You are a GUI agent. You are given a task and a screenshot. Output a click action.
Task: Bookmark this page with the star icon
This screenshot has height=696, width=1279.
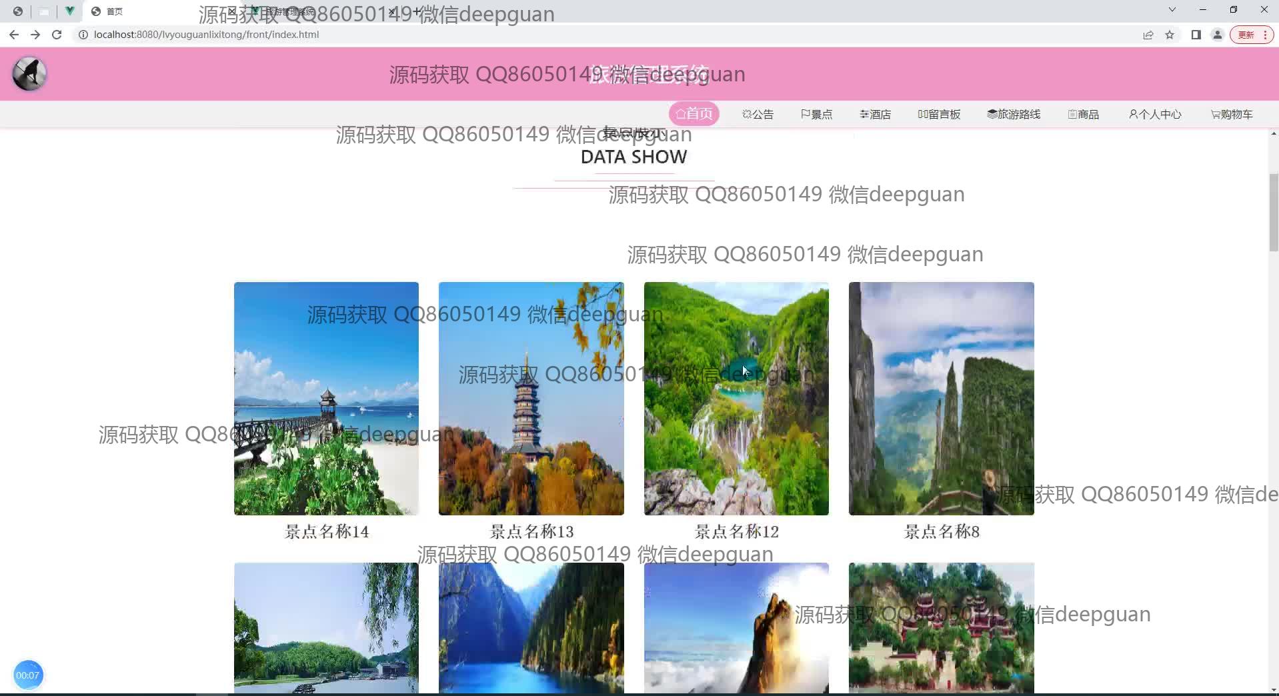(1170, 35)
